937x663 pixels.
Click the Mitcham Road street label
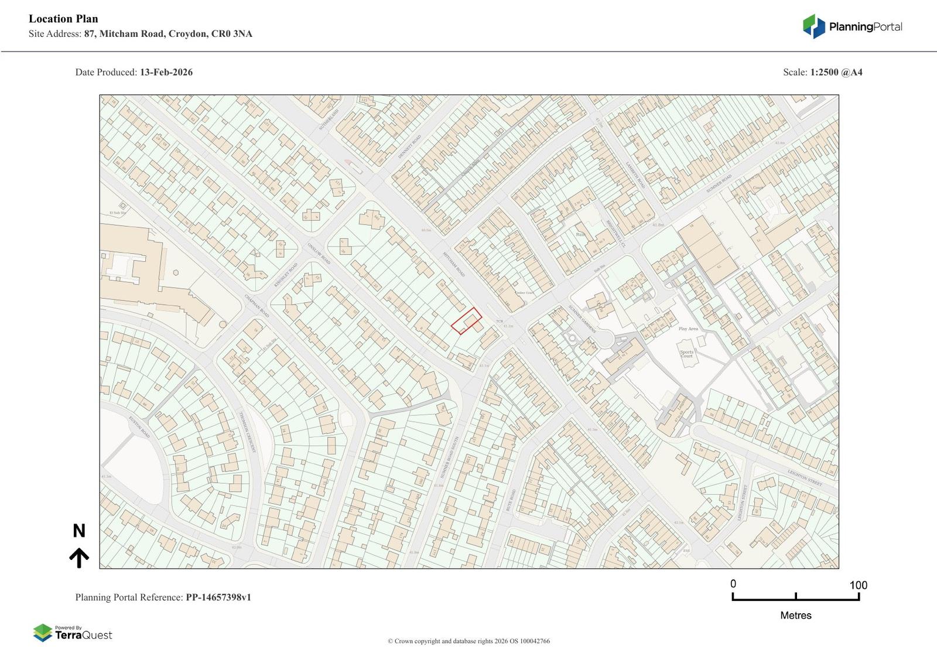453,265
